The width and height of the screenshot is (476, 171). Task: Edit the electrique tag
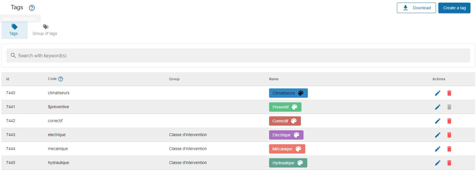pos(437,135)
